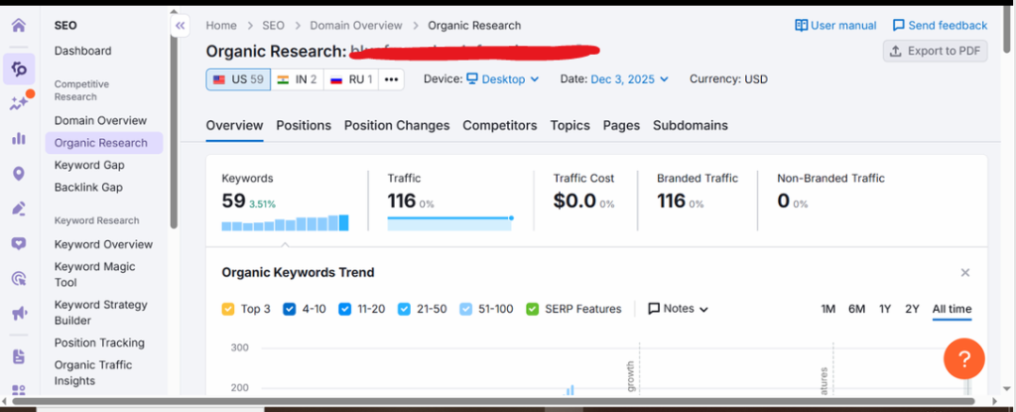Toggle the SERP Features checkbox
The image size is (1016, 412).
533,309
